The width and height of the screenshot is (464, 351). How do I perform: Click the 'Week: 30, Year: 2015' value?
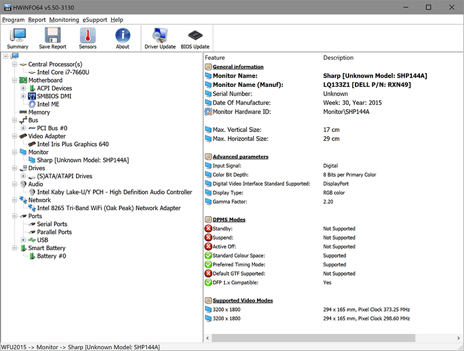pos(353,103)
